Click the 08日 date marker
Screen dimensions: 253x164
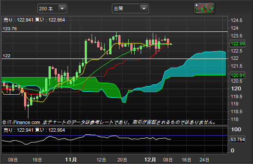point(168,160)
